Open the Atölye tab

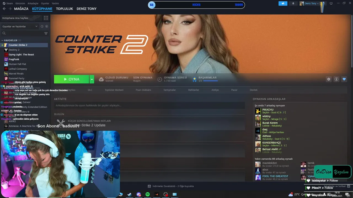pos(215,90)
